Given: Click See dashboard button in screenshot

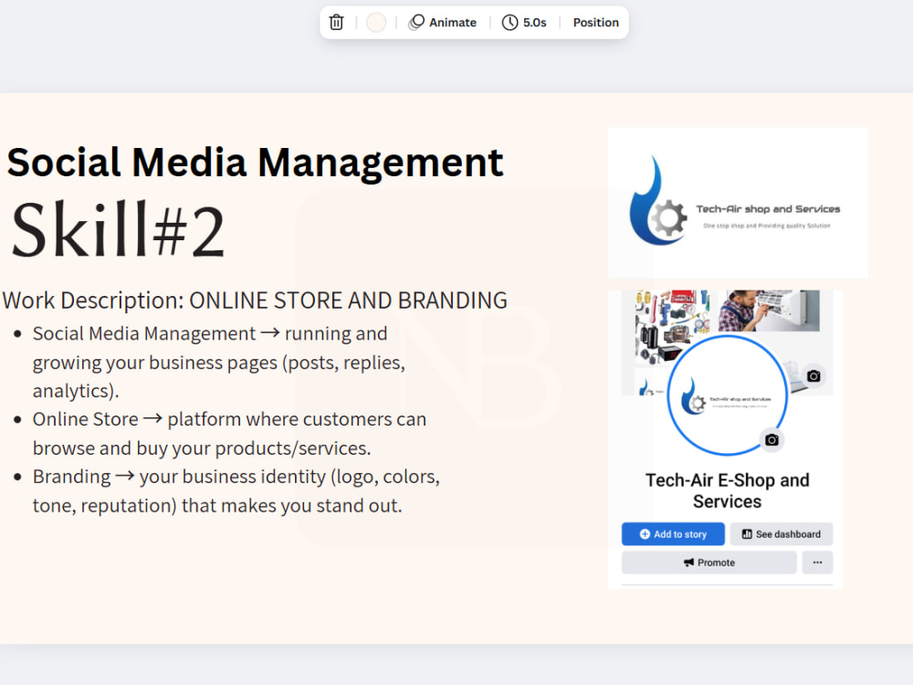Looking at the screenshot, I should [x=782, y=534].
